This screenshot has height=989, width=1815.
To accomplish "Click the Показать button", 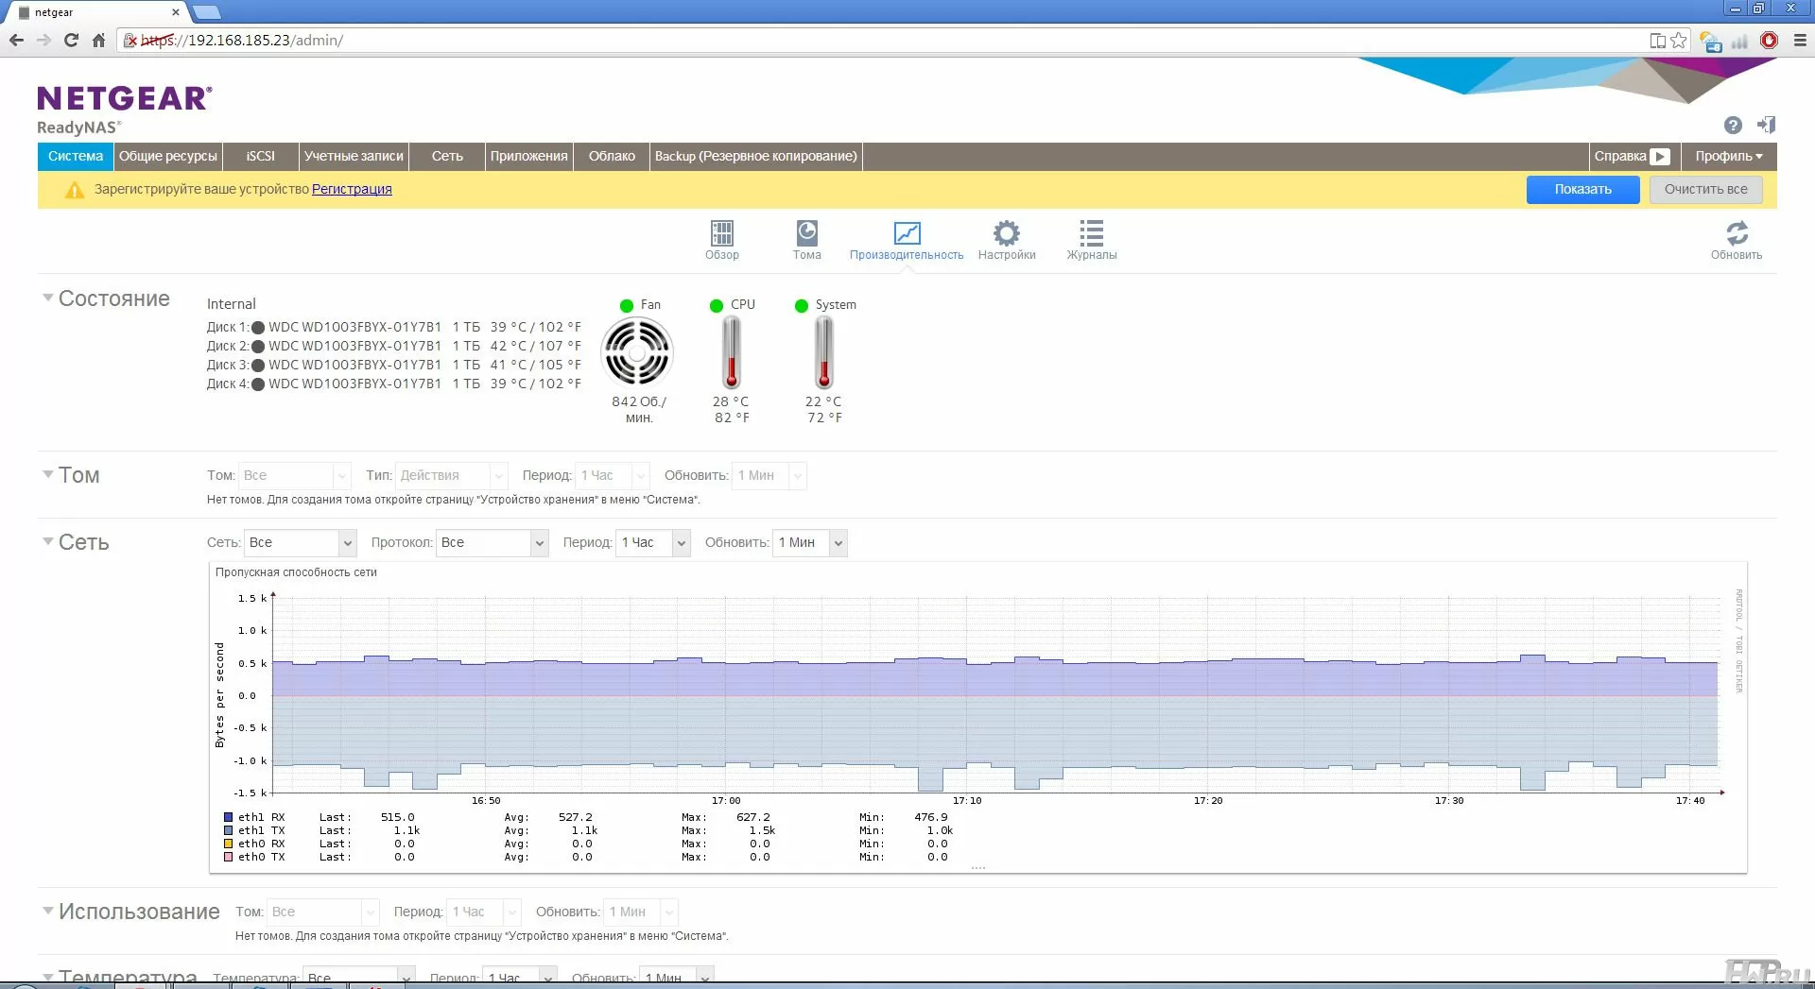I will (x=1583, y=190).
